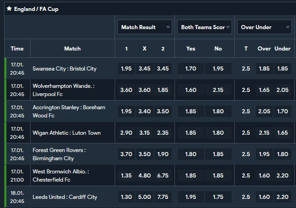Select Both Teams Score No 2.15 for Wolverhampton
Screen dimensions: 296x208
[218, 90]
